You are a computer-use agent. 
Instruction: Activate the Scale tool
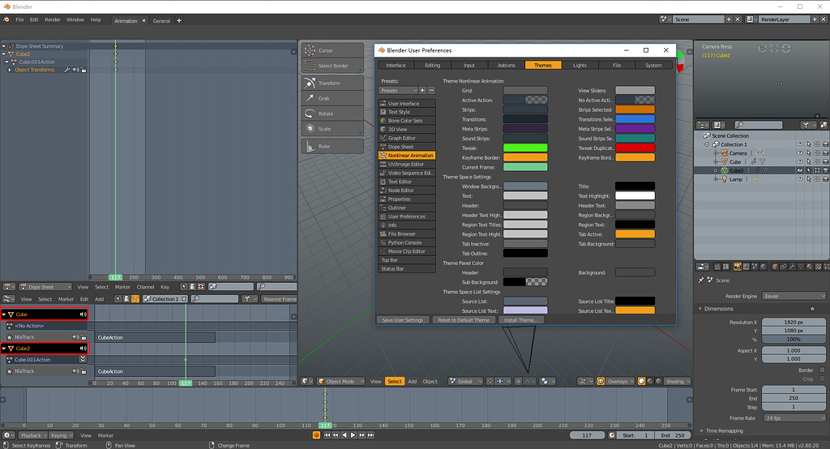click(x=332, y=129)
